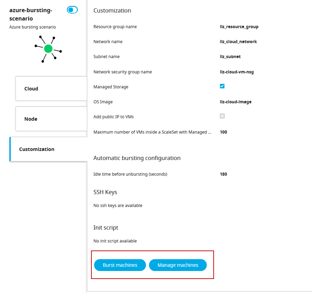Uncheck the Managed Storage checkbox
The height and width of the screenshot is (295, 312).
click(x=222, y=86)
